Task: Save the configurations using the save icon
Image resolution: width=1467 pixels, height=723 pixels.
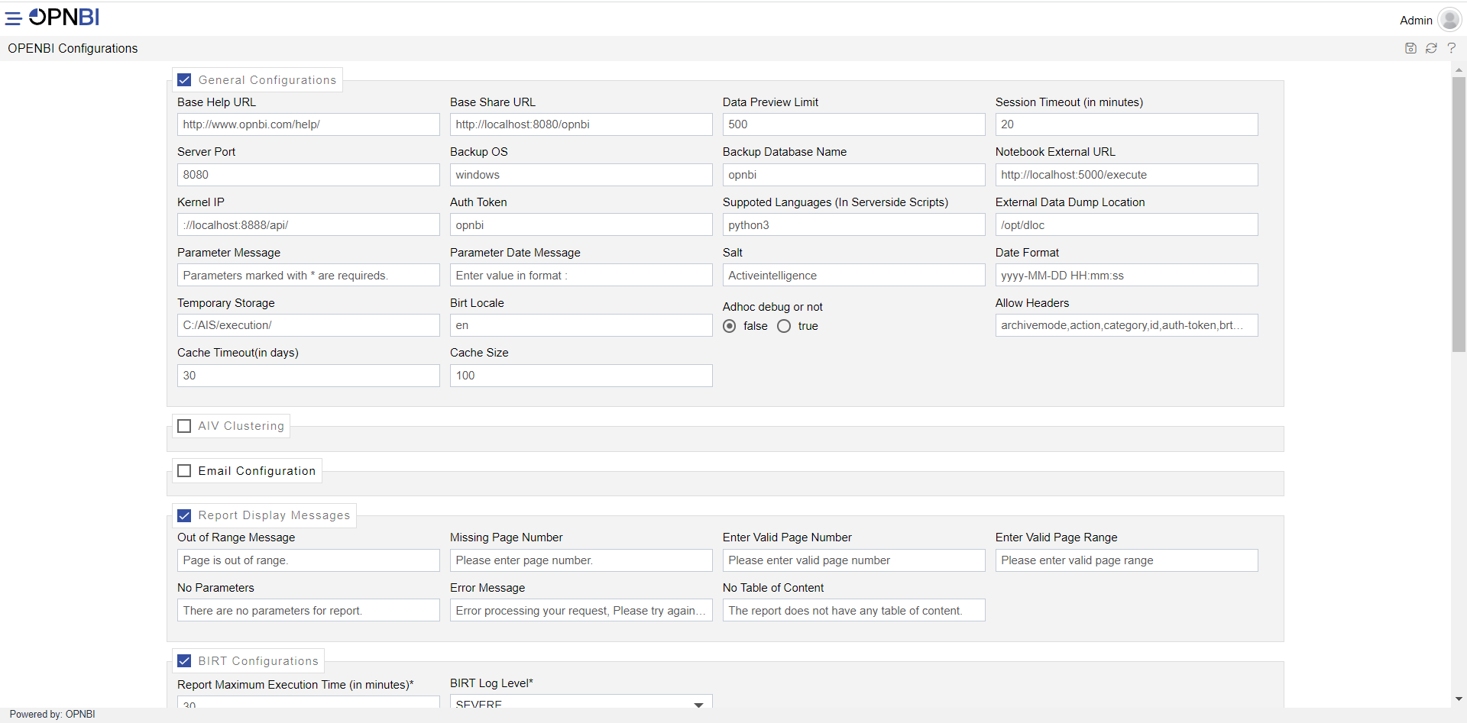Action: (1410, 48)
